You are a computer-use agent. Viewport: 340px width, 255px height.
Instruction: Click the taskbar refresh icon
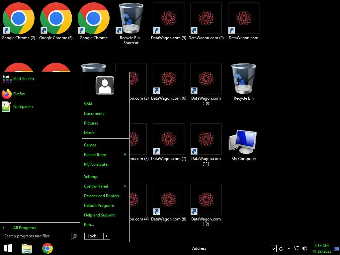pyautogui.click(x=281, y=249)
